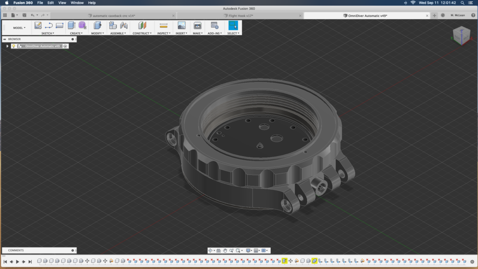The height and width of the screenshot is (269, 478).
Task: Open the MODEL workspace dropdown
Action: point(19,28)
